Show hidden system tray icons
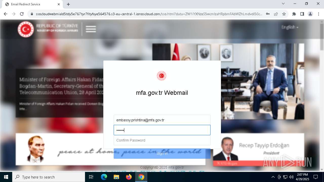Image resolution: width=324 pixels, height=182 pixels. [x=273, y=177]
